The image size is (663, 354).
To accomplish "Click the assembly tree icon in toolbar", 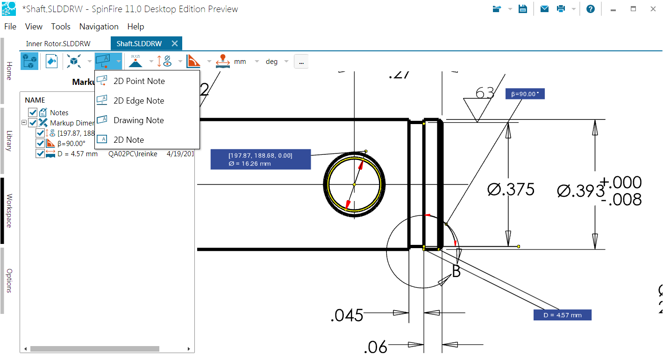I will [30, 61].
